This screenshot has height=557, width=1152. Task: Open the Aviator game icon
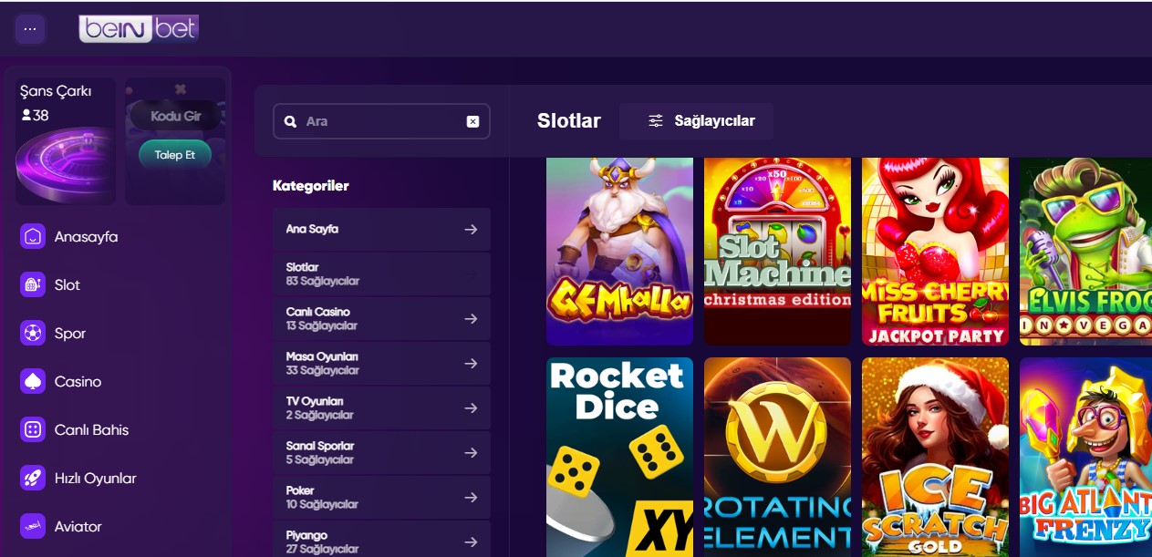(33, 526)
